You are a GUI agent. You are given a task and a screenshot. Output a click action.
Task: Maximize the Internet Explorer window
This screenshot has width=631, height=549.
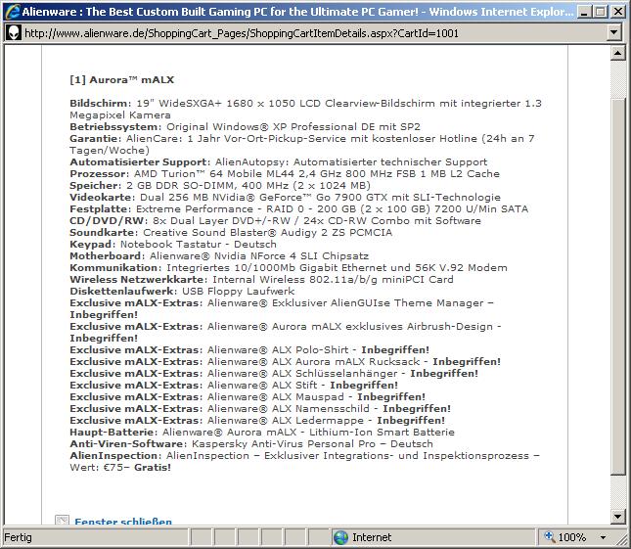(601, 12)
